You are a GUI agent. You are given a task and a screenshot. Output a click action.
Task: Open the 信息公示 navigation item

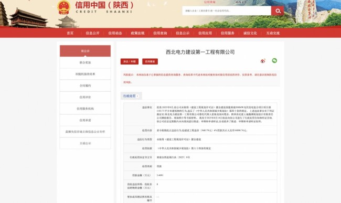coord(183,33)
